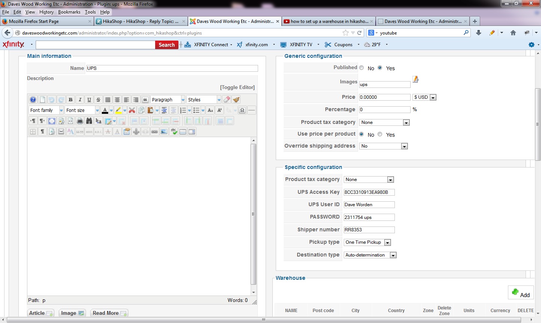Open the Override shipping address dropdown
The width and height of the screenshot is (541, 323).
point(383,146)
